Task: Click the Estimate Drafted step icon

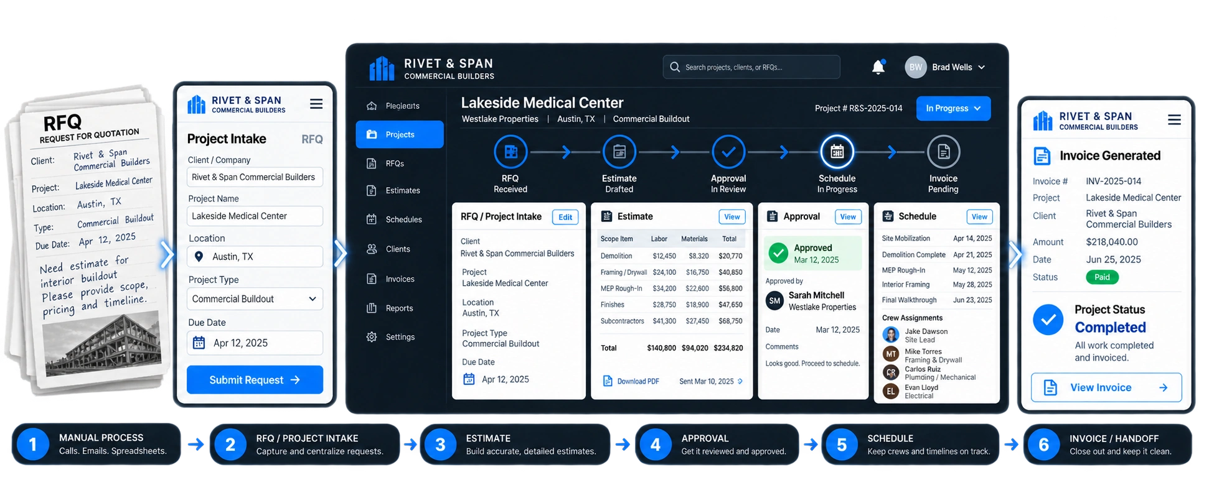Action: 619,152
